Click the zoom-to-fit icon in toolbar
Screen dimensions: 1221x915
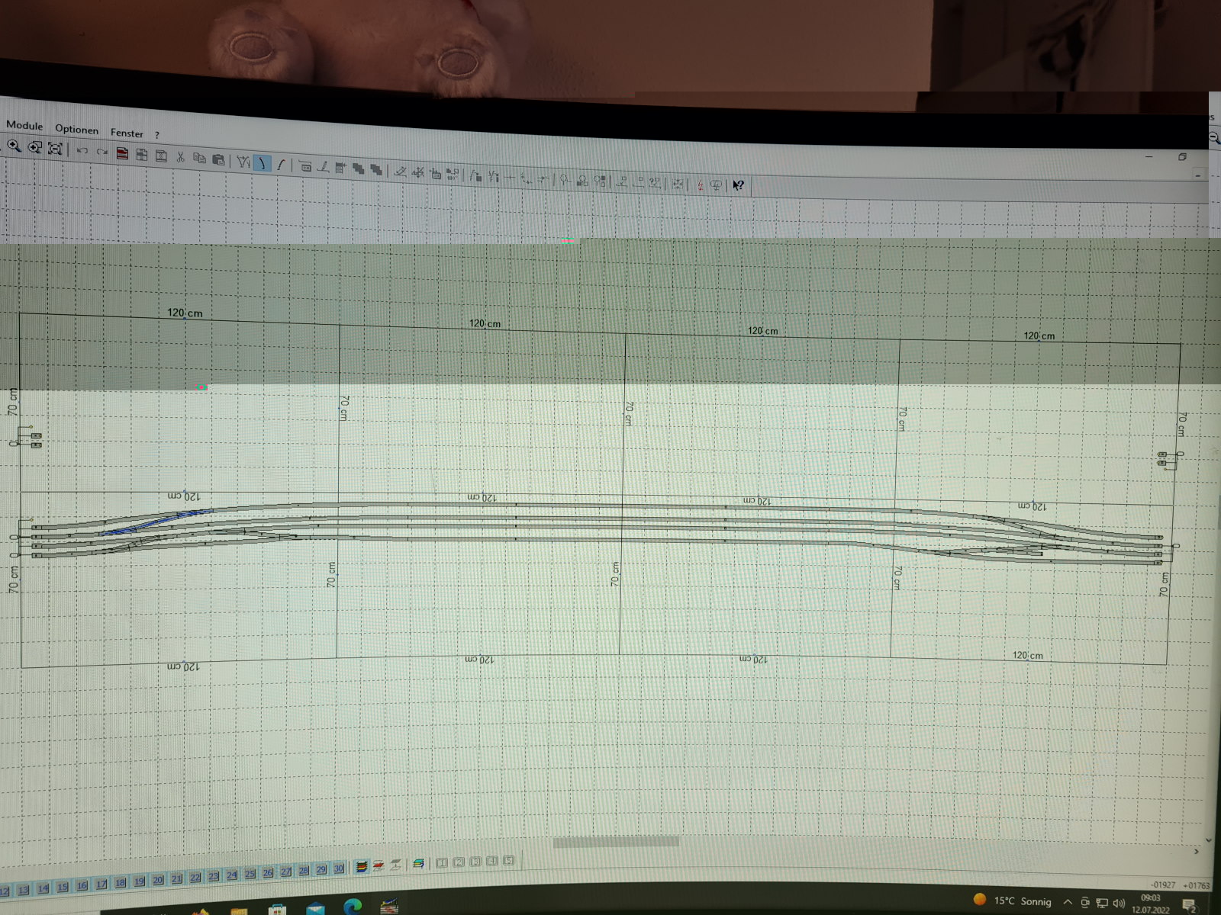[x=55, y=149]
